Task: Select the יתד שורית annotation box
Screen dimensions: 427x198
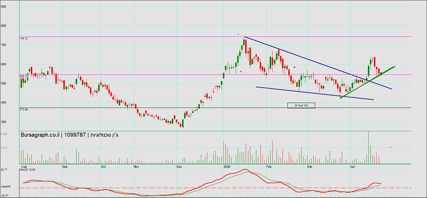Action: [x=301, y=106]
